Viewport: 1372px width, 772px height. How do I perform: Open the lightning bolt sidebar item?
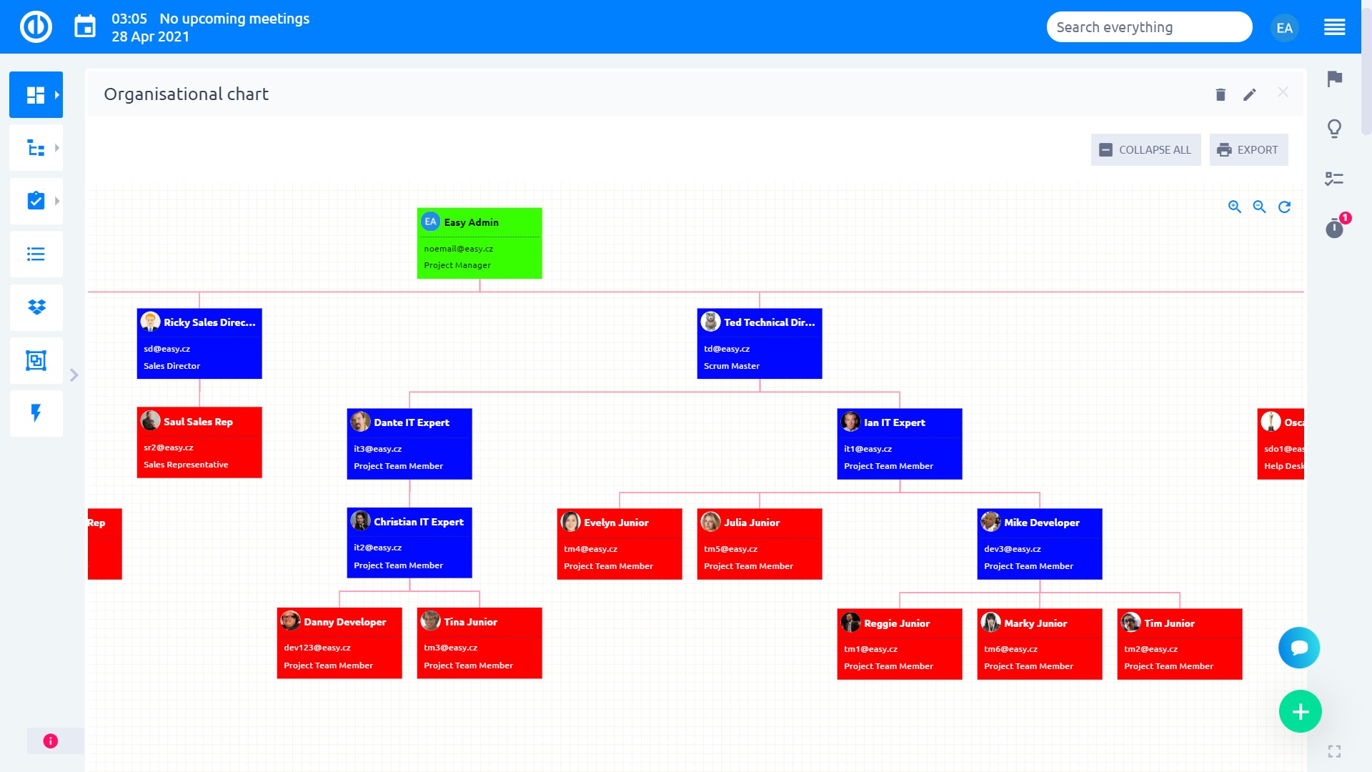click(36, 413)
